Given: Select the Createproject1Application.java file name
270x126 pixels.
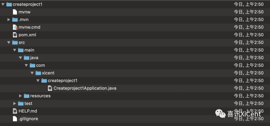Looking at the screenshot, I should tap(85, 88).
